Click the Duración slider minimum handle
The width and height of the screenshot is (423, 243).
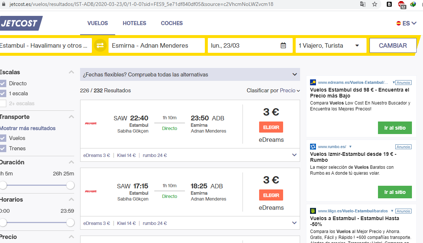point(3,185)
